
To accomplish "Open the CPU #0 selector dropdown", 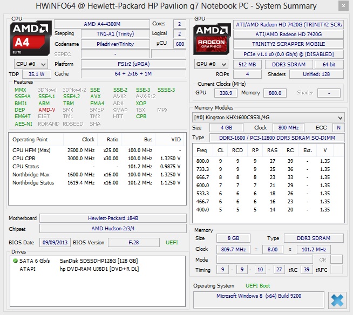I will pos(31,64).
